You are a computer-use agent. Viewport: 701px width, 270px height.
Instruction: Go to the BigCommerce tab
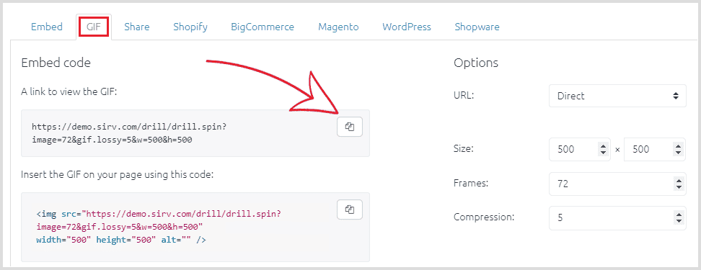(x=263, y=27)
